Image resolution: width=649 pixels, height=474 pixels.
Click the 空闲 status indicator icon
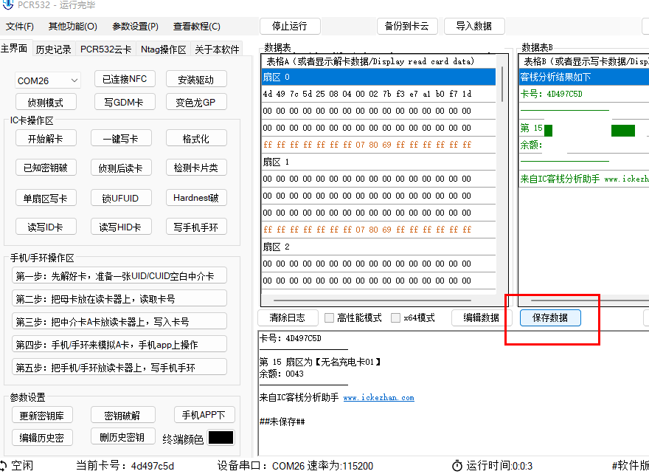click(5, 465)
